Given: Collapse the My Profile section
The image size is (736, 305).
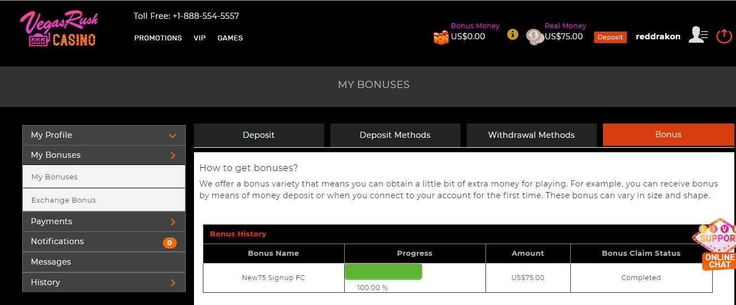Looking at the screenshot, I should (172, 136).
